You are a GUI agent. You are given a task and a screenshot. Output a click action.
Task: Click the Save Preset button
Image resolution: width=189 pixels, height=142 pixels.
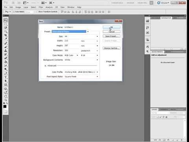tap(111, 36)
